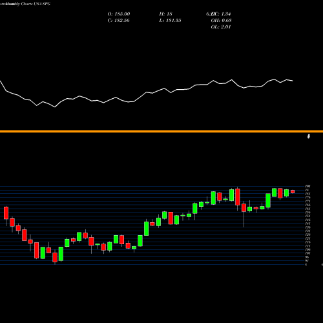This screenshot has height=323, width=323.
Task: Click the 136 price axis label
Action: click(307, 227)
